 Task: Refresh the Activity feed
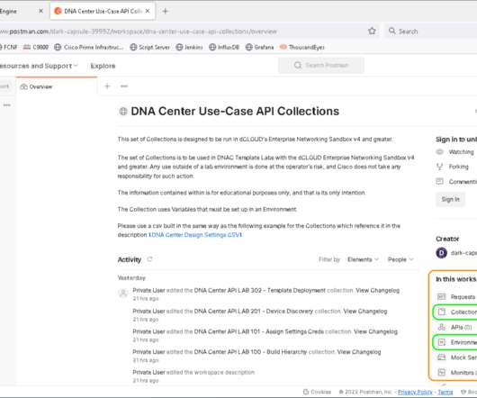pyautogui.click(x=149, y=259)
